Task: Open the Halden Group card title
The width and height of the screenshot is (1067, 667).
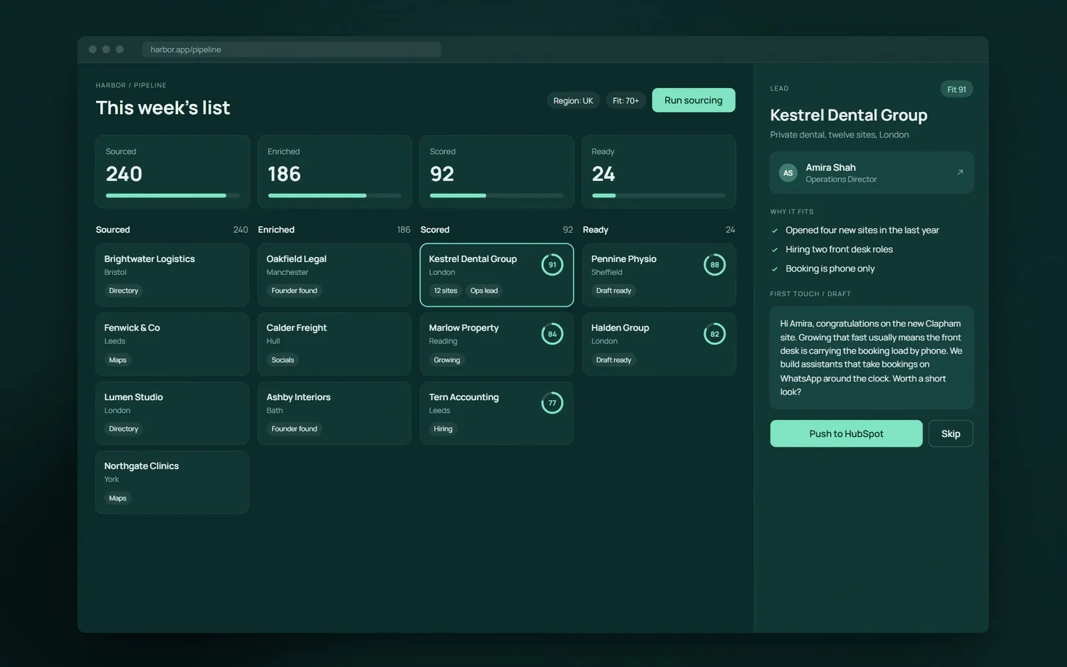Action: (x=620, y=327)
